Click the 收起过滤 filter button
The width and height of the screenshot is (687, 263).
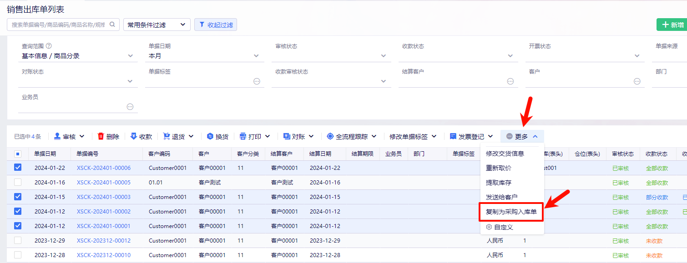216,25
